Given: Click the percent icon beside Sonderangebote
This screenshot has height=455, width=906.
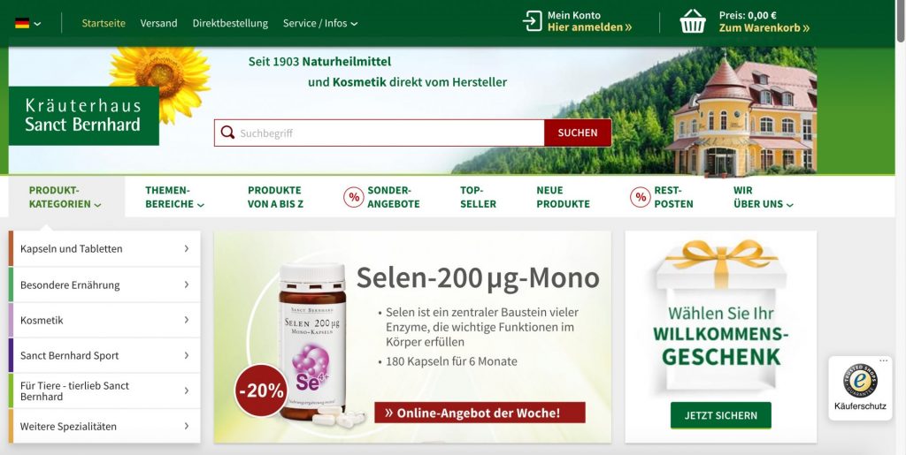Looking at the screenshot, I should point(354,197).
